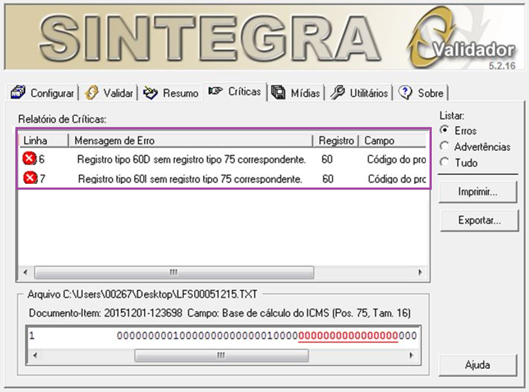Select the Críticas tab
Viewport: 529px width, 392px height.
235,91
